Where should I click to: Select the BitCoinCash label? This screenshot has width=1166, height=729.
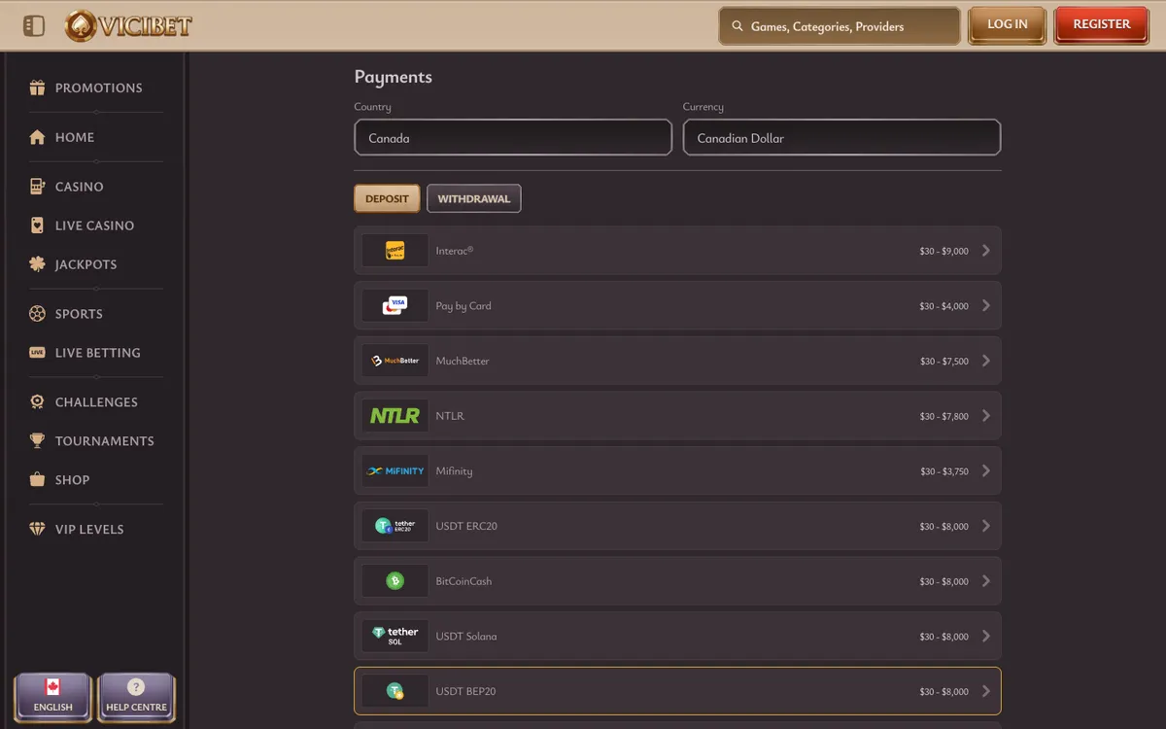click(463, 581)
